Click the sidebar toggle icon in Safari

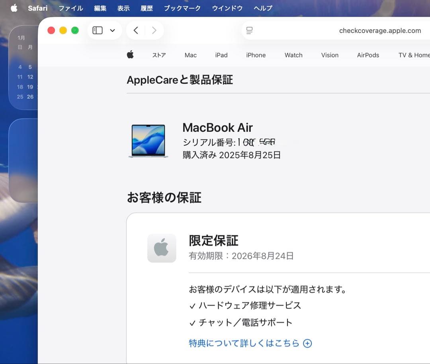[x=97, y=30]
